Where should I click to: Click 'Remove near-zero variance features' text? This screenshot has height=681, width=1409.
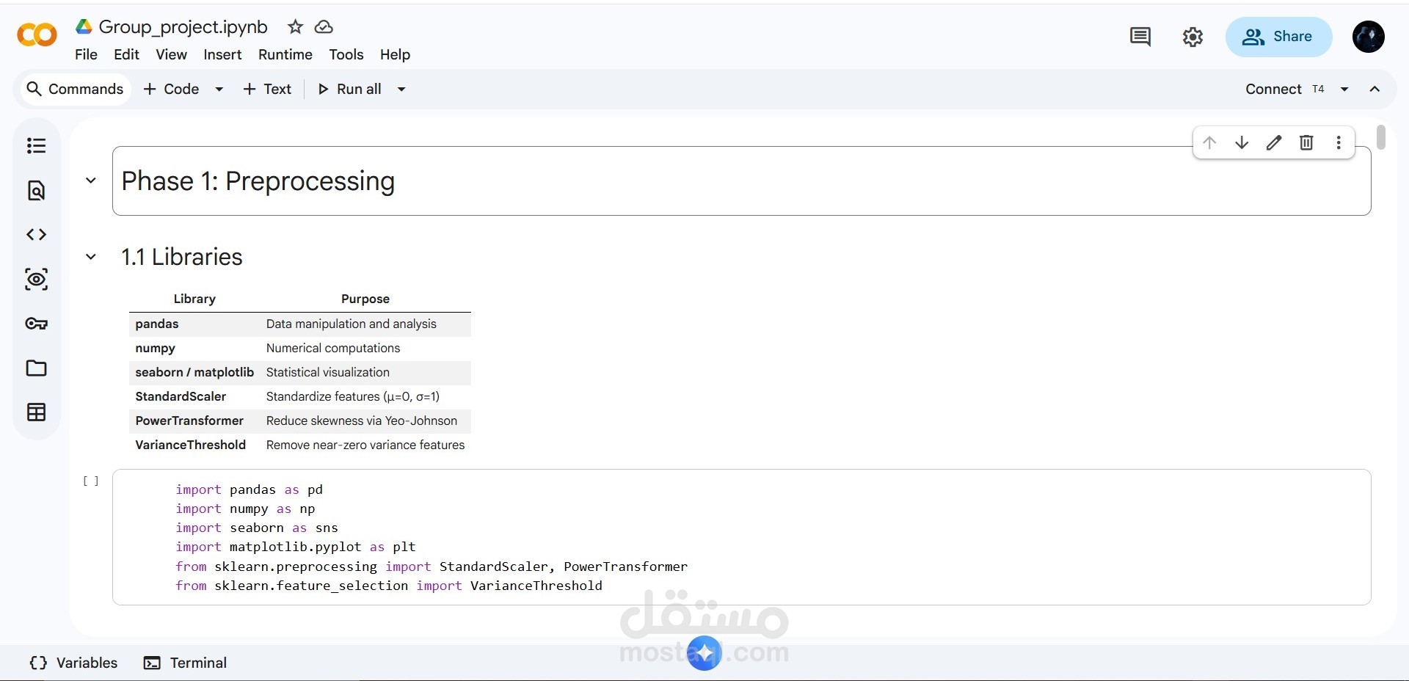(365, 445)
